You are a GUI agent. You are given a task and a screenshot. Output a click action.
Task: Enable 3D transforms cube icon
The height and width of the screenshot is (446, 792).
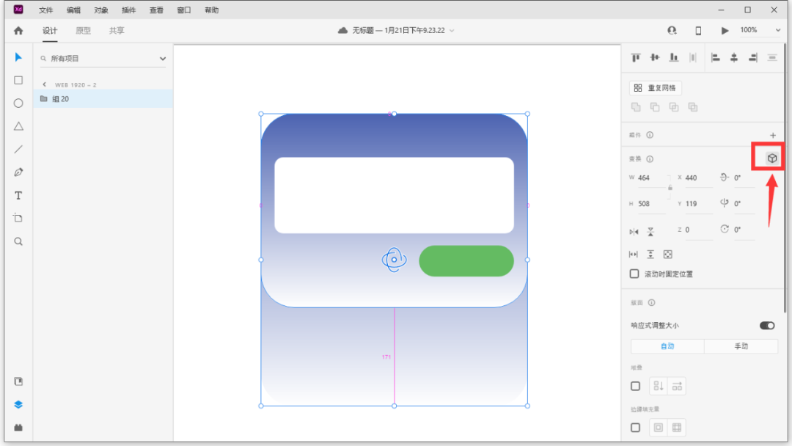click(x=771, y=158)
